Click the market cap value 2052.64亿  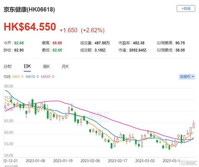tap(138, 50)
